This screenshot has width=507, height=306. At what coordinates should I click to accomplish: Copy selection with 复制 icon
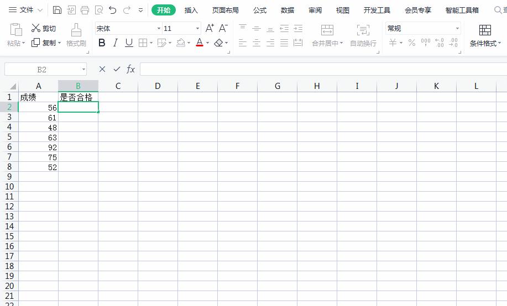[35, 43]
